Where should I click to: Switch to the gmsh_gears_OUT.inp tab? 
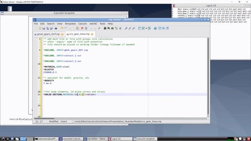coord(48,34)
